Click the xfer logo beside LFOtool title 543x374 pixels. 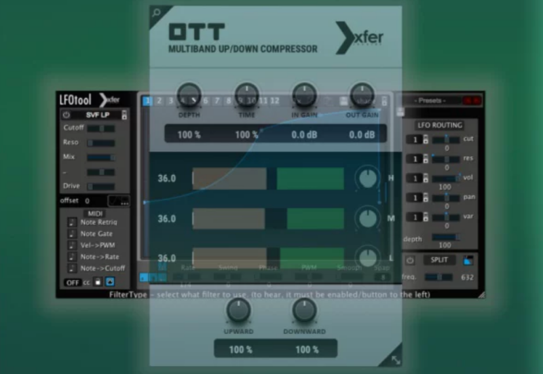(110, 100)
